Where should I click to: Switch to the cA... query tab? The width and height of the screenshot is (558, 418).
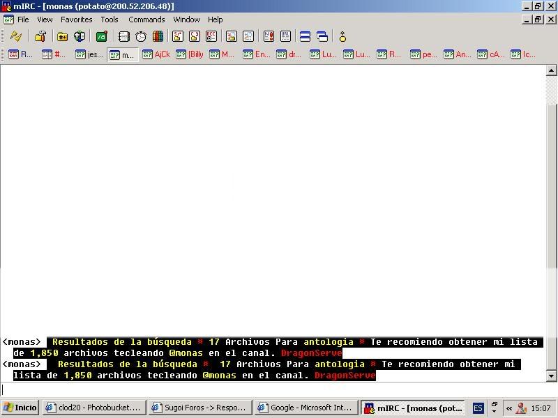tap(491, 54)
